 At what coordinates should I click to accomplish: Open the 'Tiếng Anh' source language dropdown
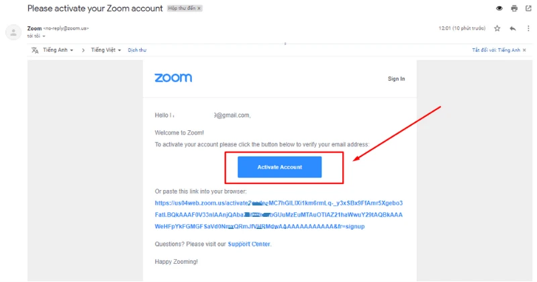tap(58, 50)
